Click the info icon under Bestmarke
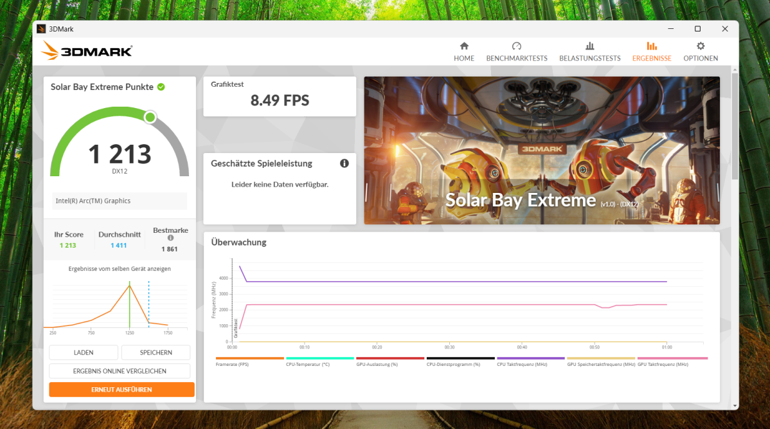 (x=170, y=238)
